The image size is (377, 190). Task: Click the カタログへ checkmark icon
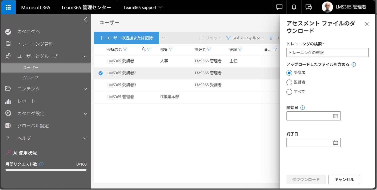click(x=8, y=31)
